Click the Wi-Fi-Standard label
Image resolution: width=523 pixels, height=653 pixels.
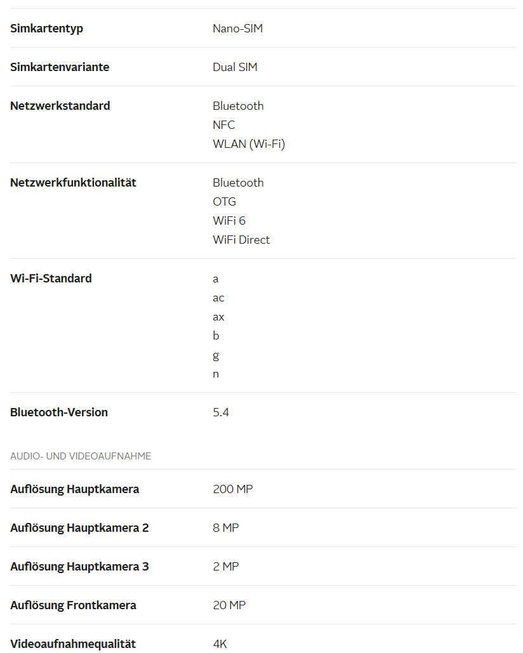click(x=51, y=279)
